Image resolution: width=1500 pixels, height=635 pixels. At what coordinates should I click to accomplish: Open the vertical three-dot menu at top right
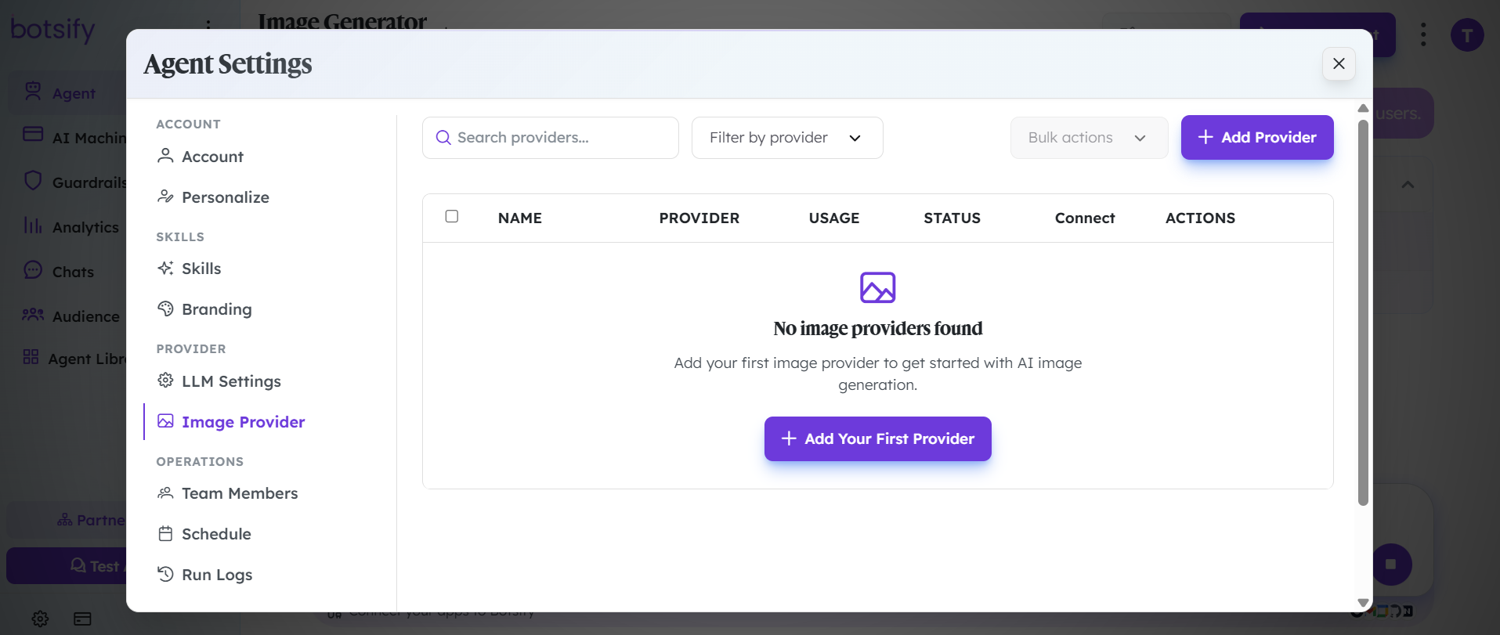[x=1423, y=34]
